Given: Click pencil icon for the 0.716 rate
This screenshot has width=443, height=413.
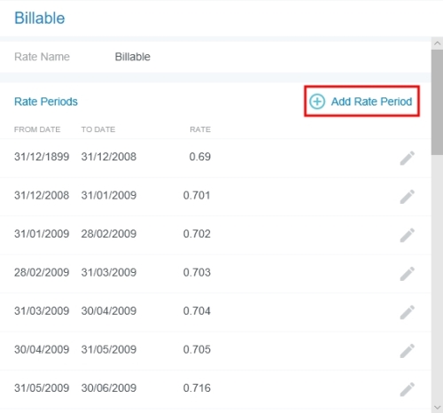Looking at the screenshot, I should (x=408, y=389).
